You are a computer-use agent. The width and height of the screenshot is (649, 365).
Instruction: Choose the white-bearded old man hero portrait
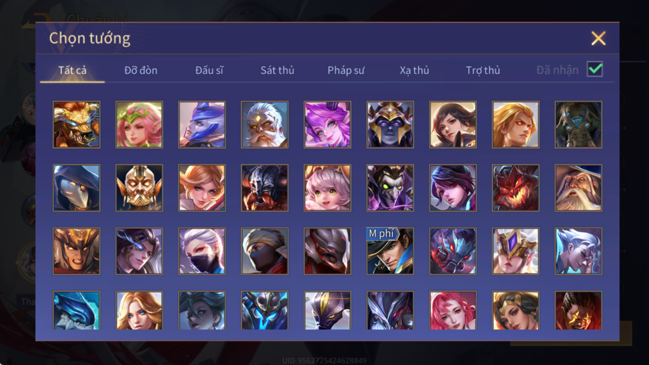[x=265, y=125]
